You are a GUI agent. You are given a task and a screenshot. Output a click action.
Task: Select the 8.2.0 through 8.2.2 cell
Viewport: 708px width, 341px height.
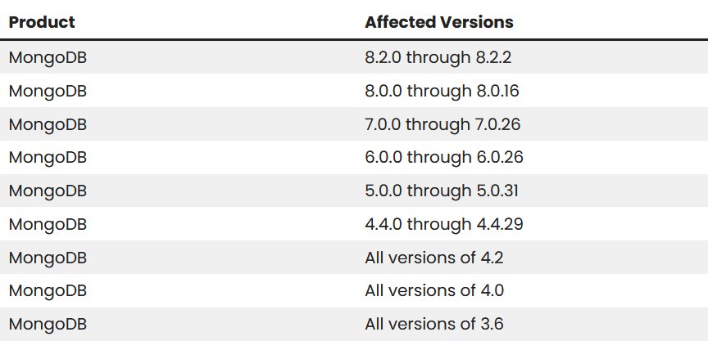(x=439, y=57)
